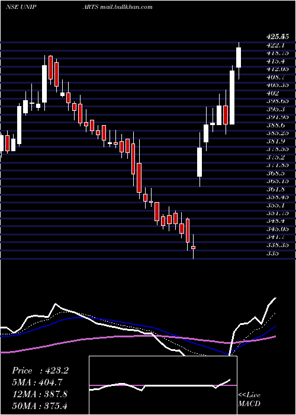The height and width of the screenshot is (415, 296).
Task: Click the 398.65 price axis label
Action: tap(278, 101)
